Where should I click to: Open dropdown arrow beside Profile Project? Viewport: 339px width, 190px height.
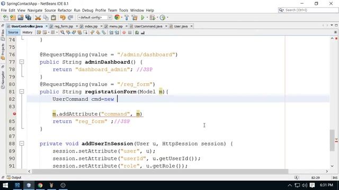click(167, 17)
